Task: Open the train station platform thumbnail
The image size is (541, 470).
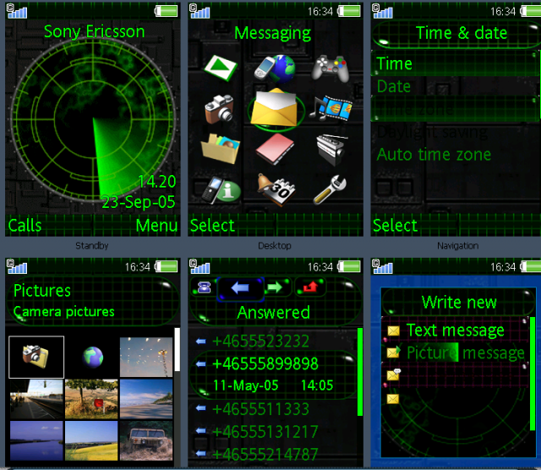Action: (36, 398)
